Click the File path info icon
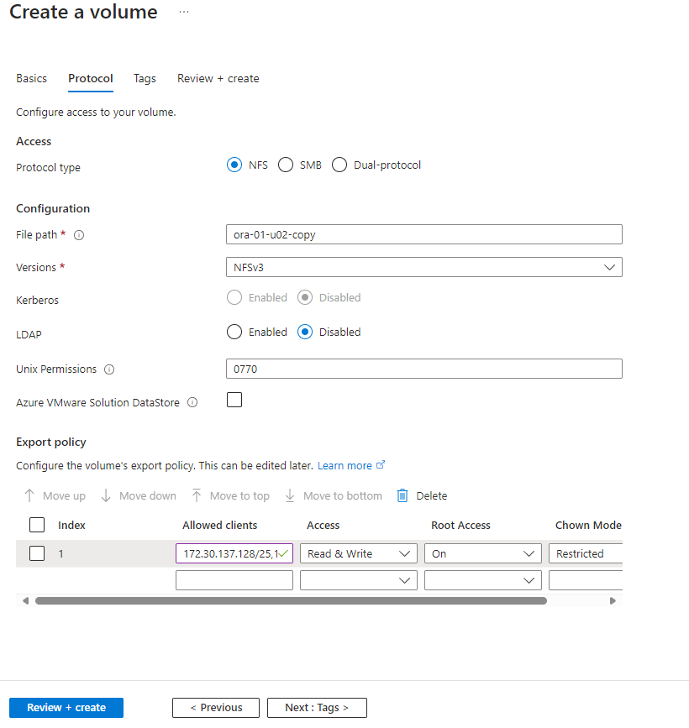689x728 pixels. (79, 235)
